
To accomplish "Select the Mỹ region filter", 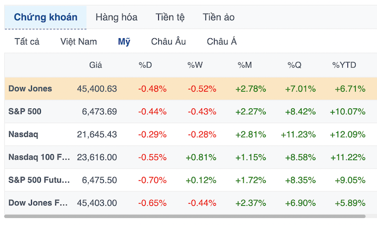I will pyautogui.click(x=124, y=42).
